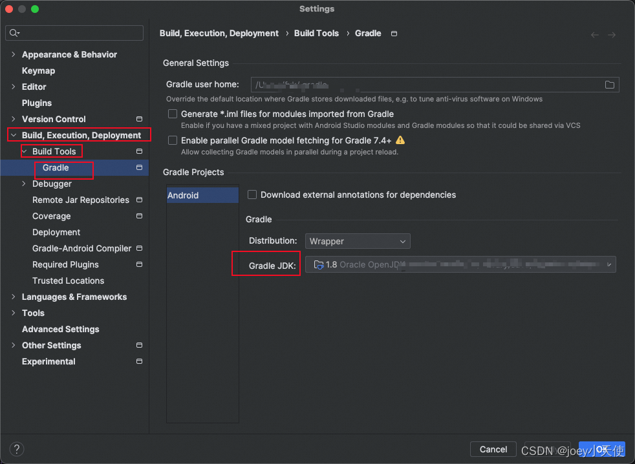Expand the Appearance & Behavior section
Screen dimensions: 635x464
[x=14, y=54]
